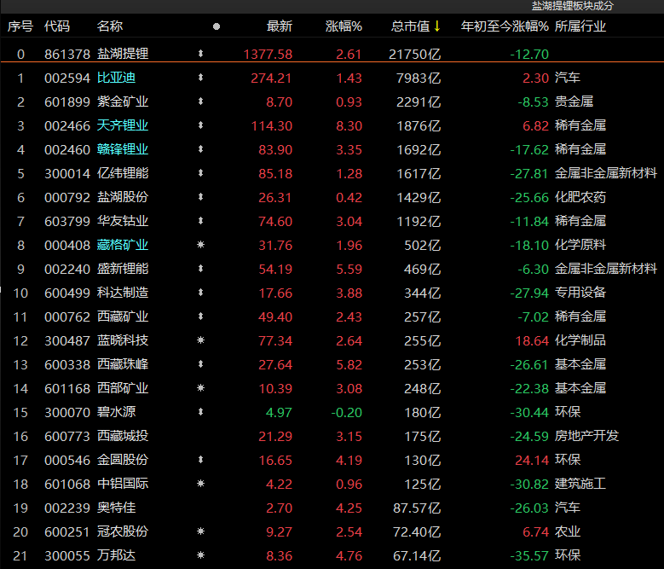The image size is (664, 569).
Task: Sort by 年初至今涨幅% column header
Action: click(504, 26)
